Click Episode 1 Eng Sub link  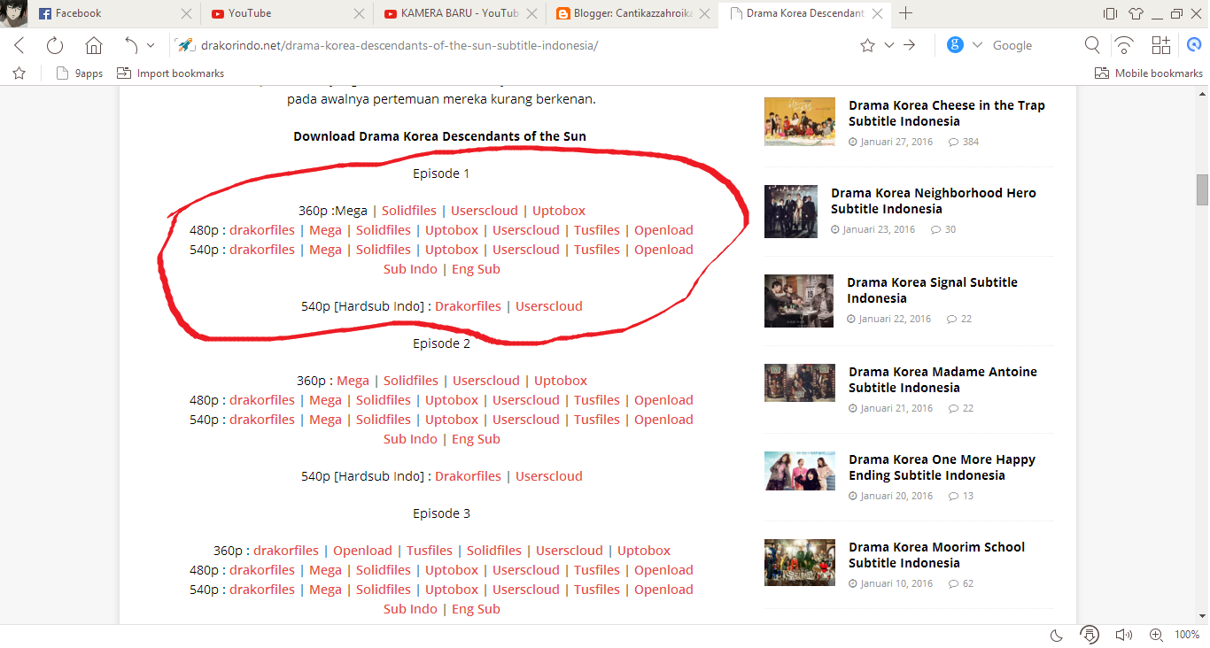click(476, 269)
